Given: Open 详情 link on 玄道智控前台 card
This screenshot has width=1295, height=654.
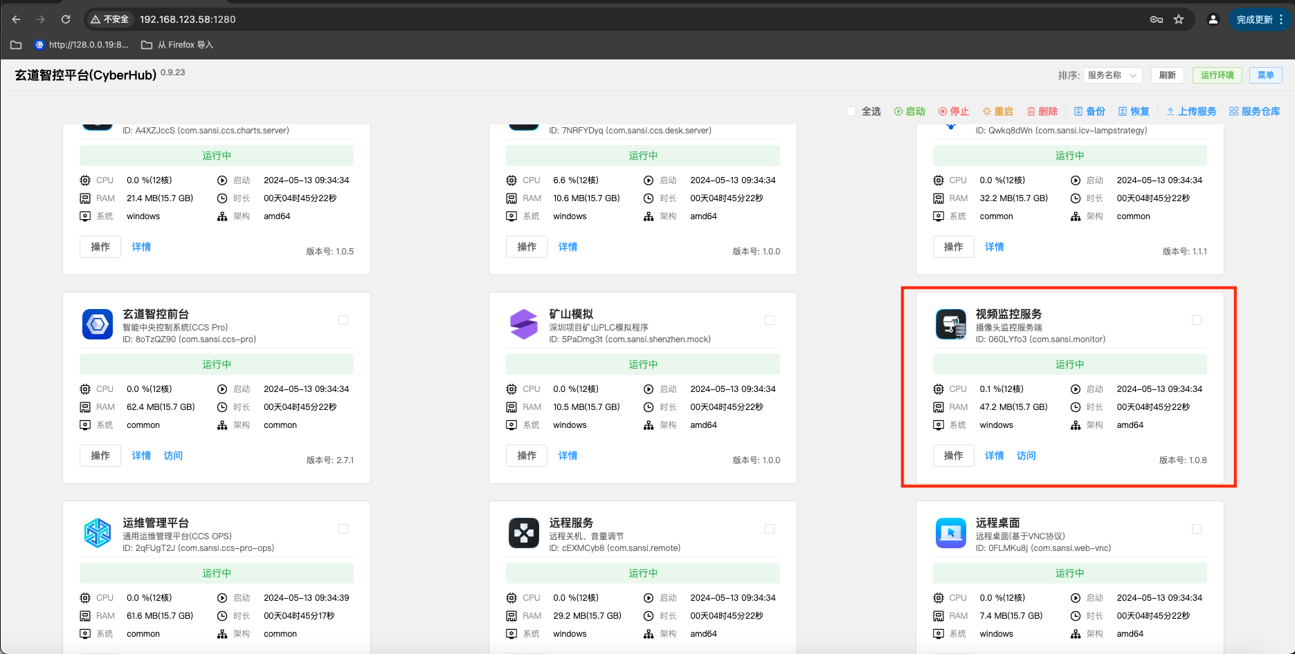Looking at the screenshot, I should (x=141, y=456).
